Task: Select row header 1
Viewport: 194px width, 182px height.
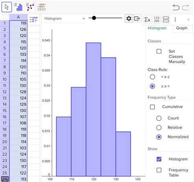Action: click(x=5, y=23)
